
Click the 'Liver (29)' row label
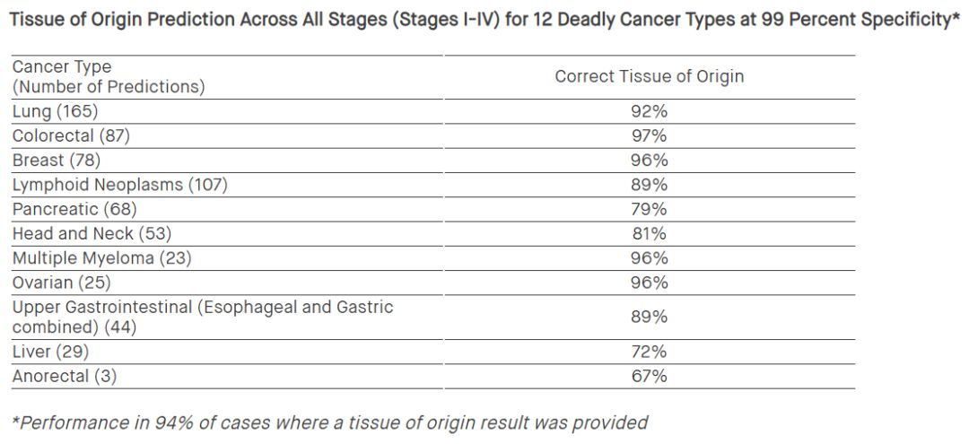click(50, 352)
